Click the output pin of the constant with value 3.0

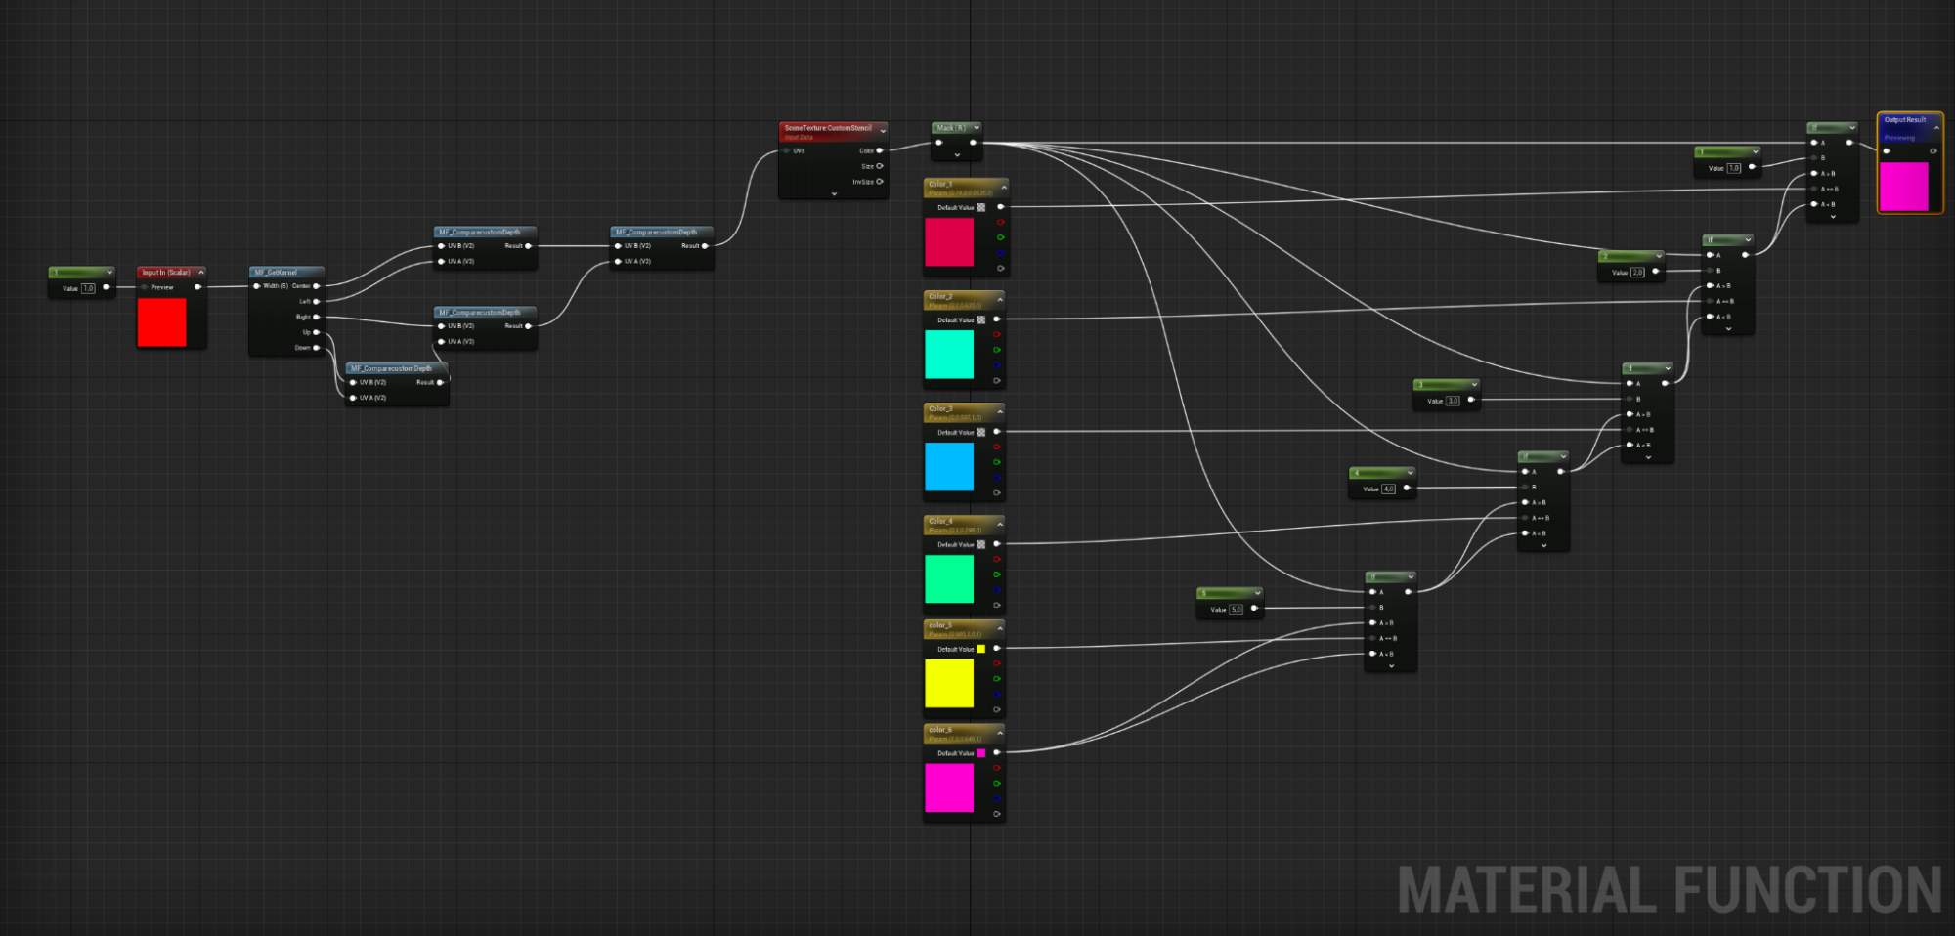tap(1471, 400)
